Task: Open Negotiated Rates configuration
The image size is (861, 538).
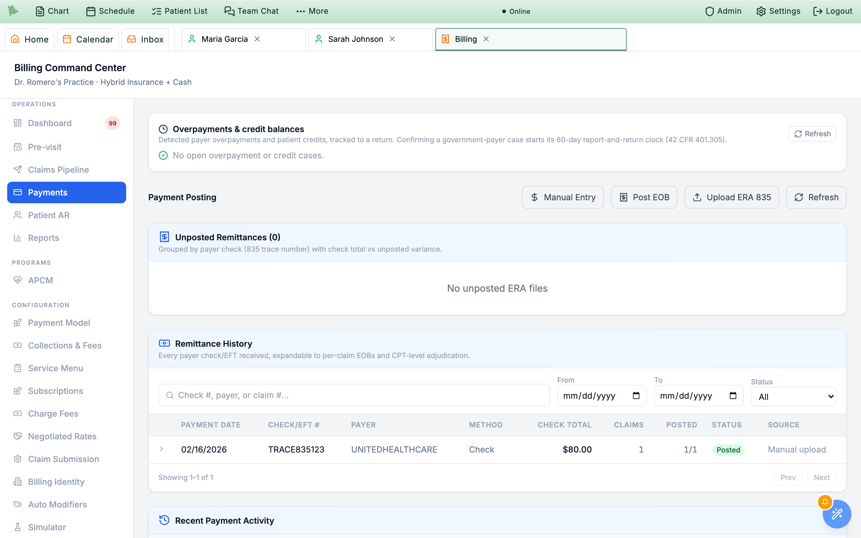Action: click(67, 436)
